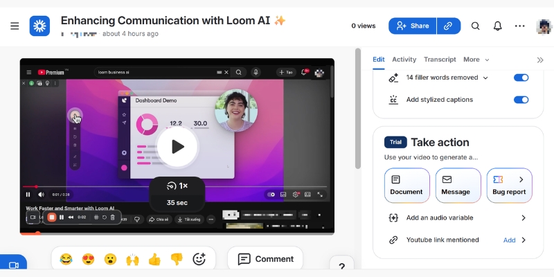Toggle filler words removed switch

(x=521, y=78)
